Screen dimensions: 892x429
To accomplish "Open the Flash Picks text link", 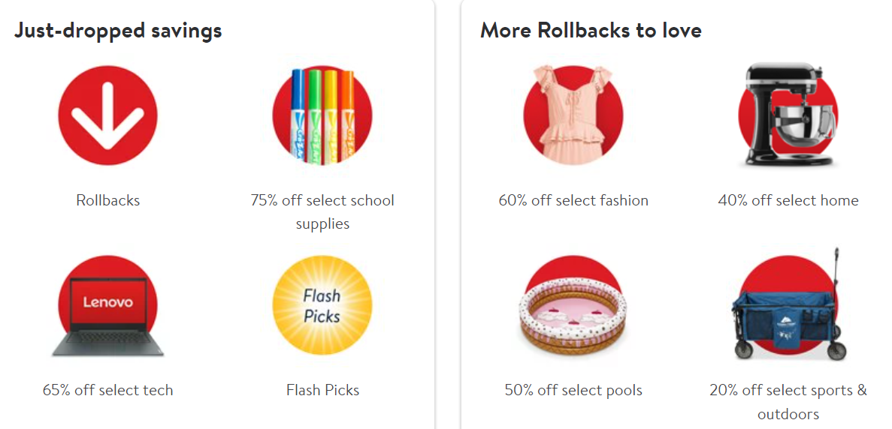I will point(322,391).
